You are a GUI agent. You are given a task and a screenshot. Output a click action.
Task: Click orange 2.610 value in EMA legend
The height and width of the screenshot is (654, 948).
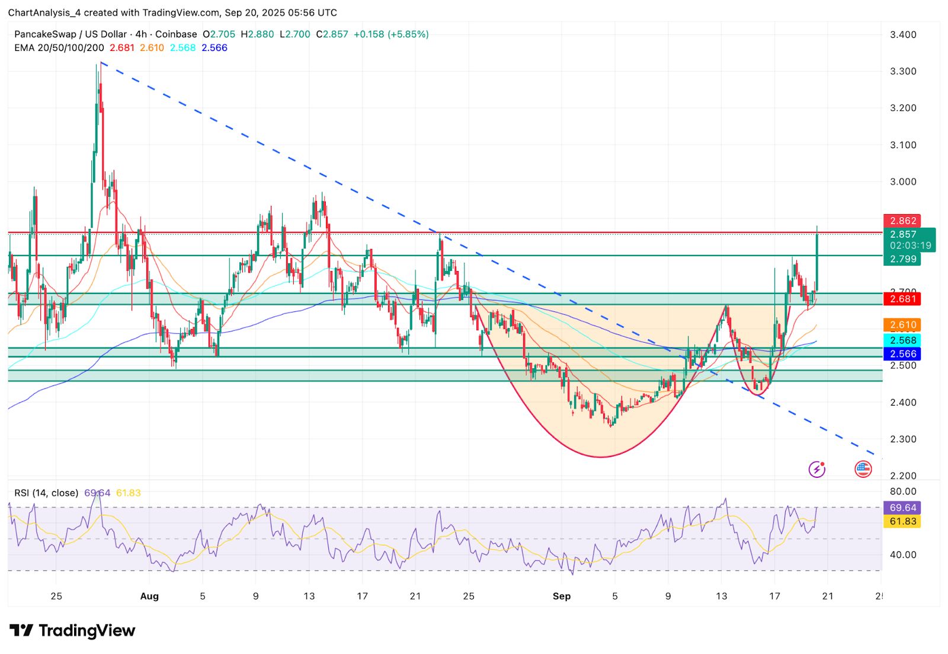[x=152, y=48]
